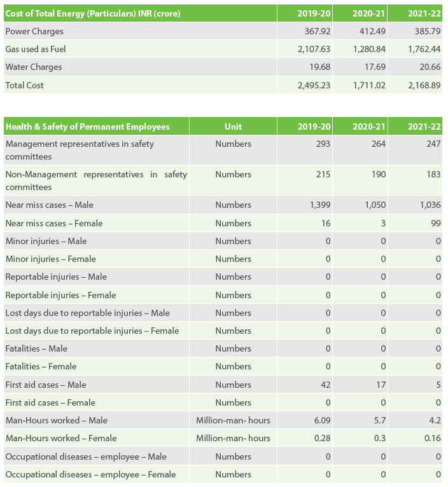Image resolution: width=448 pixels, height=487 pixels.
Task: Click the 'Power Charges' row label
Action: point(34,31)
